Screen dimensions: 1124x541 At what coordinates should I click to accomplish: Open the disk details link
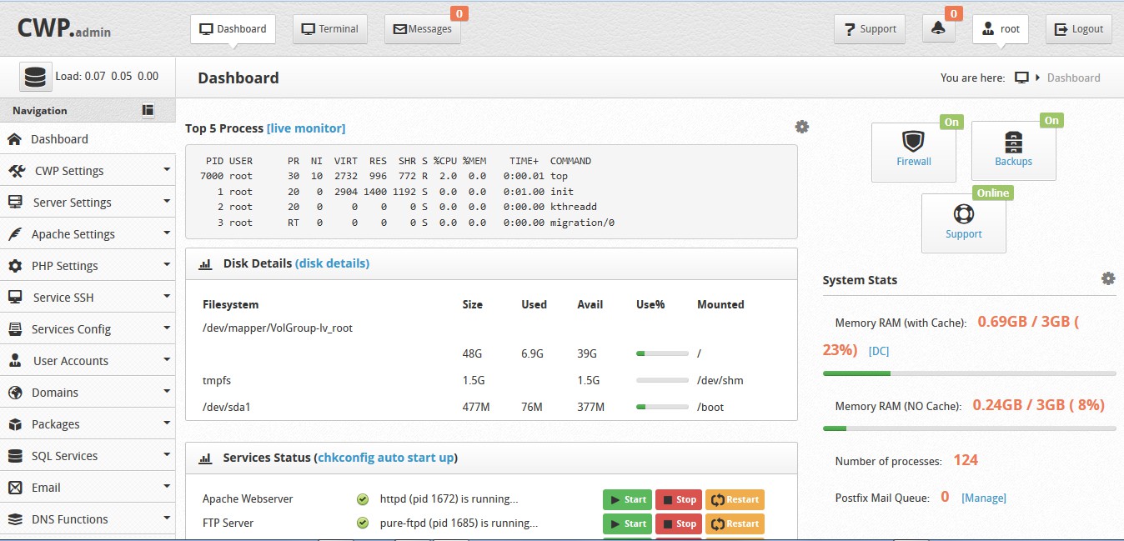point(332,263)
